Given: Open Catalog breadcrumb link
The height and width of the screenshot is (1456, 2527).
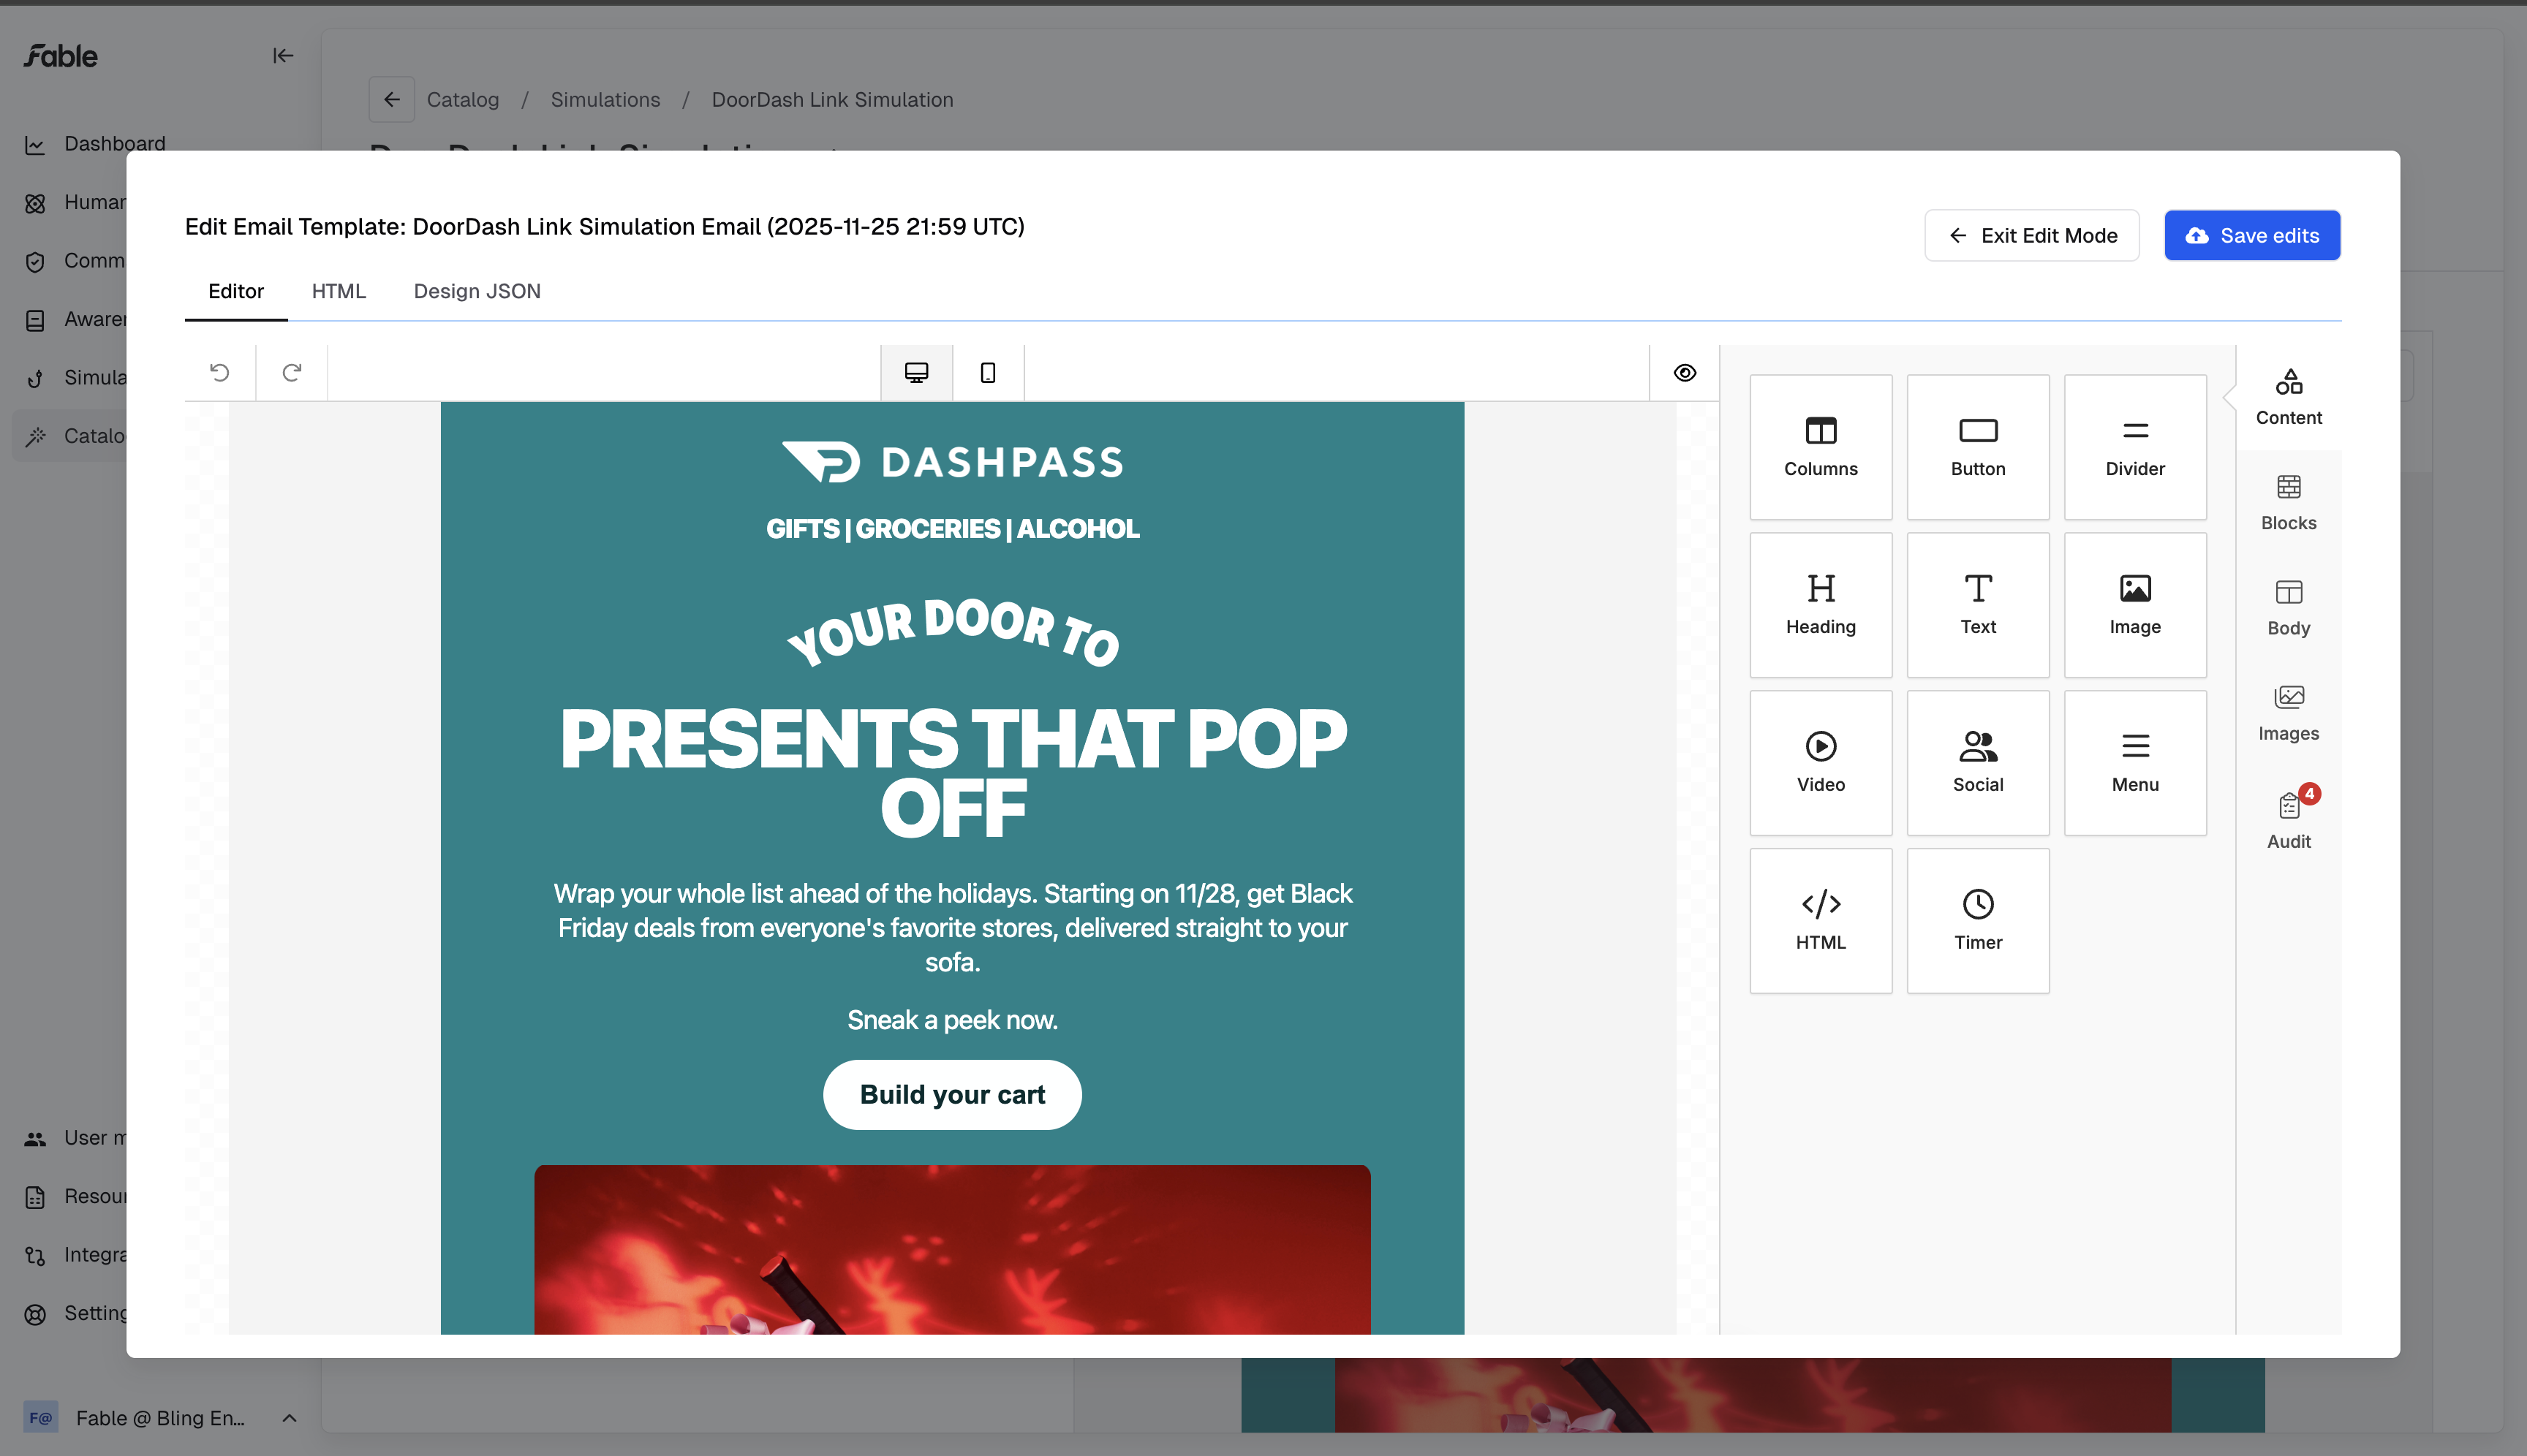Looking at the screenshot, I should coord(463,100).
